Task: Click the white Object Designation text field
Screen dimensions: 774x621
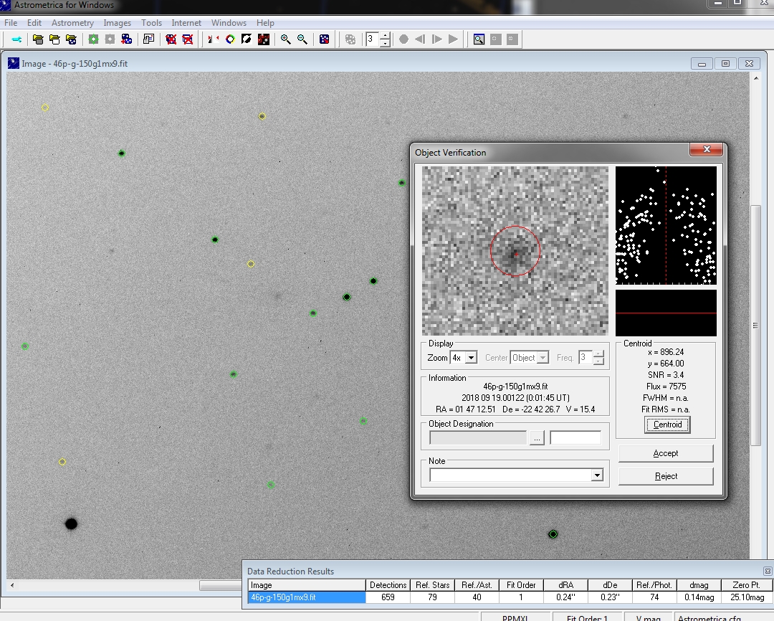Action: pos(575,438)
